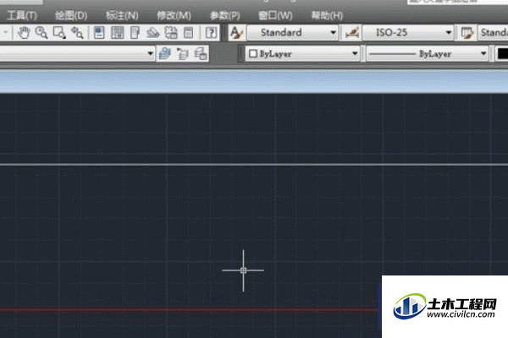Open the 绘图(D) menu
The image size is (508, 338).
pyautogui.click(x=71, y=15)
